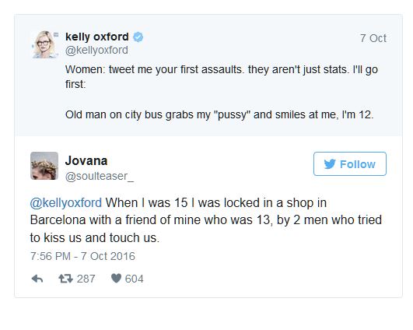Click the @soulteaser_ handle
This screenshot has height=330, width=413.
[100, 176]
